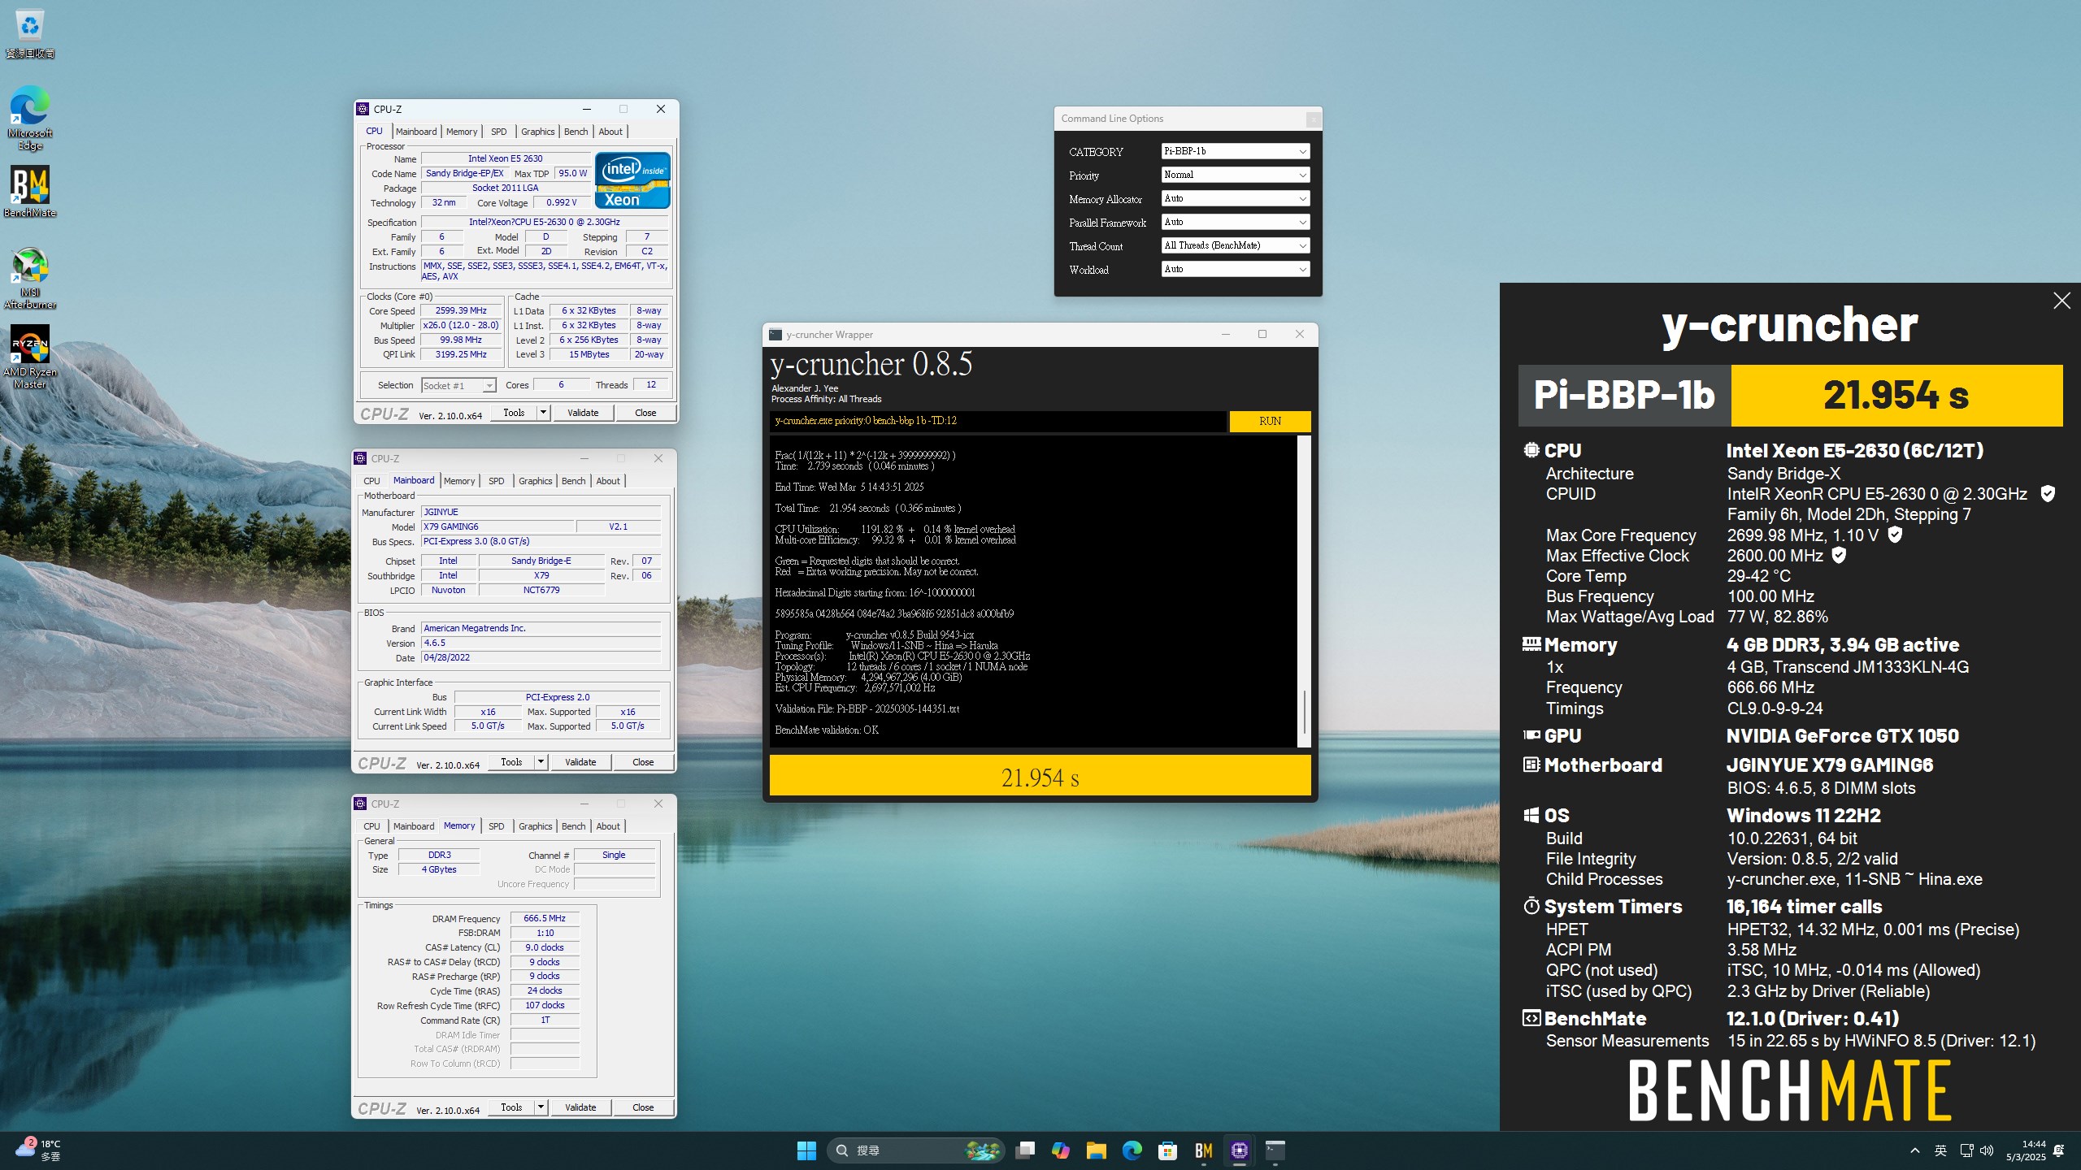Click the motherboard model X79 GAMING6 field
Viewport: 2081px width, 1170px height.
click(497, 526)
